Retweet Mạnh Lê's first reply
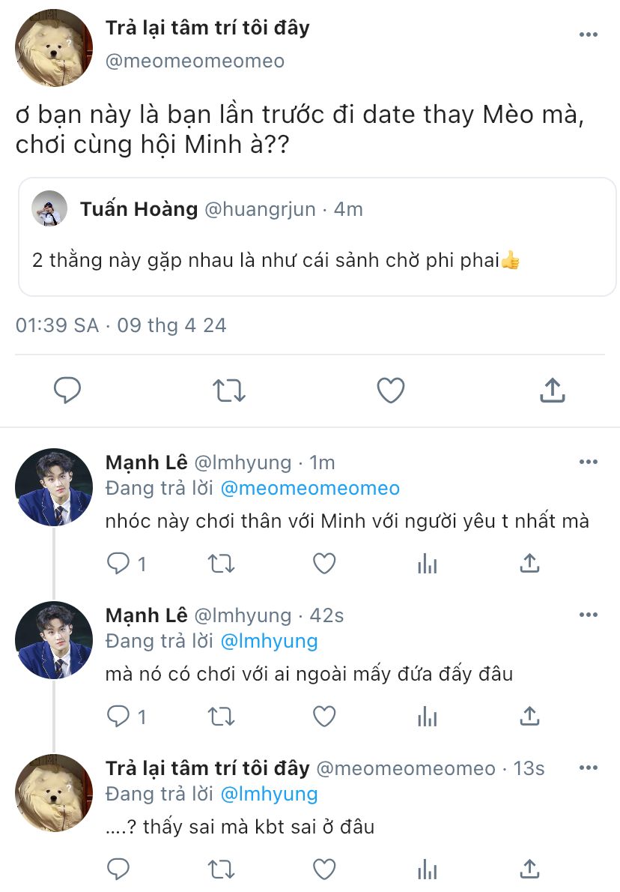 tap(221, 564)
